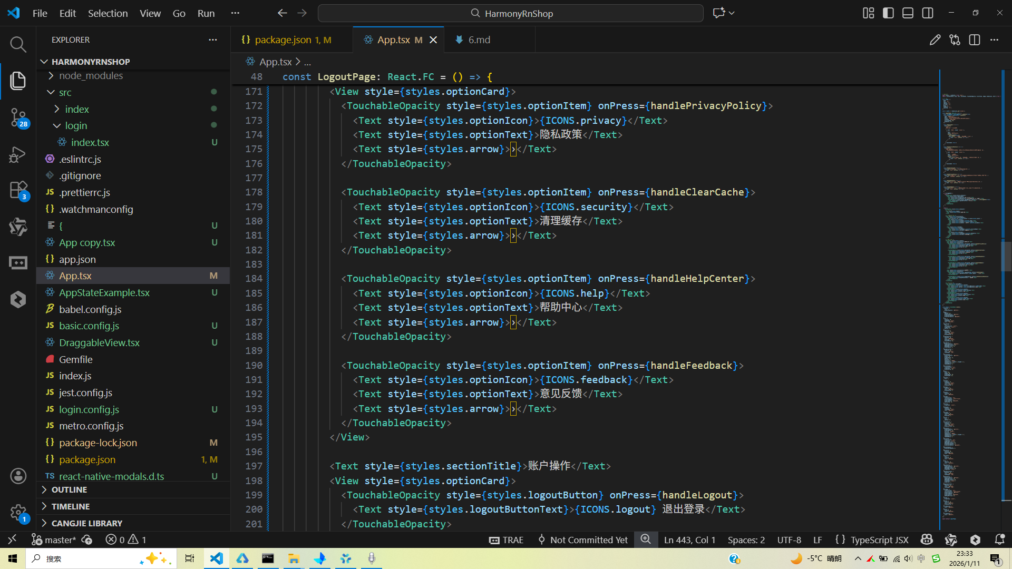Image resolution: width=1012 pixels, height=569 pixels.
Task: Expand the OUTLINE section
Action: (x=69, y=490)
